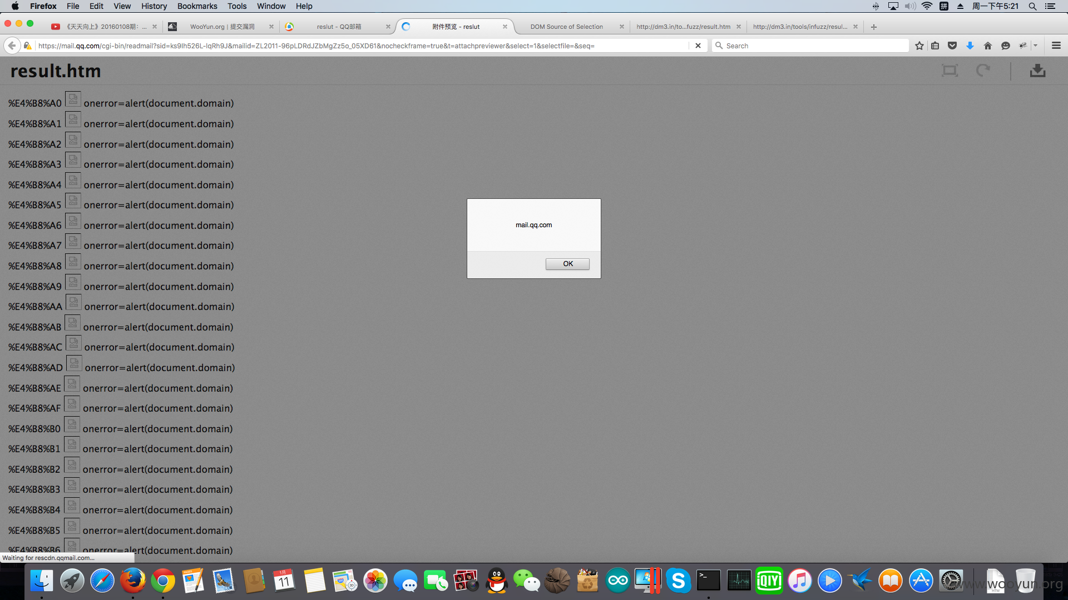This screenshot has width=1068, height=600.
Task: Open the dm3.in fuzz/result.htm tab
Action: click(683, 27)
